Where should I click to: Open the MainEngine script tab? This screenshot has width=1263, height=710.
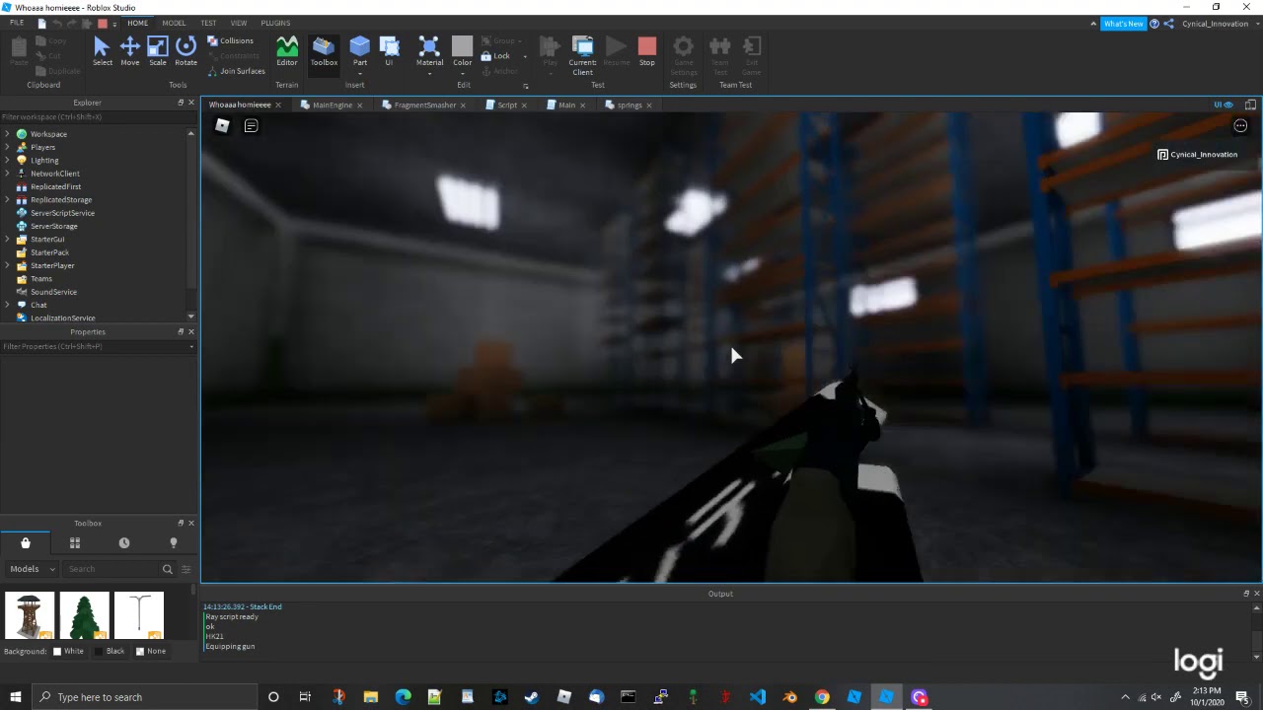tap(332, 105)
